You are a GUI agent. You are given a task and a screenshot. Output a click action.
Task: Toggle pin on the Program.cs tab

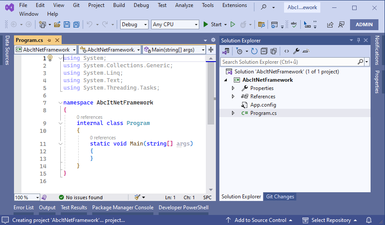[x=49, y=40]
